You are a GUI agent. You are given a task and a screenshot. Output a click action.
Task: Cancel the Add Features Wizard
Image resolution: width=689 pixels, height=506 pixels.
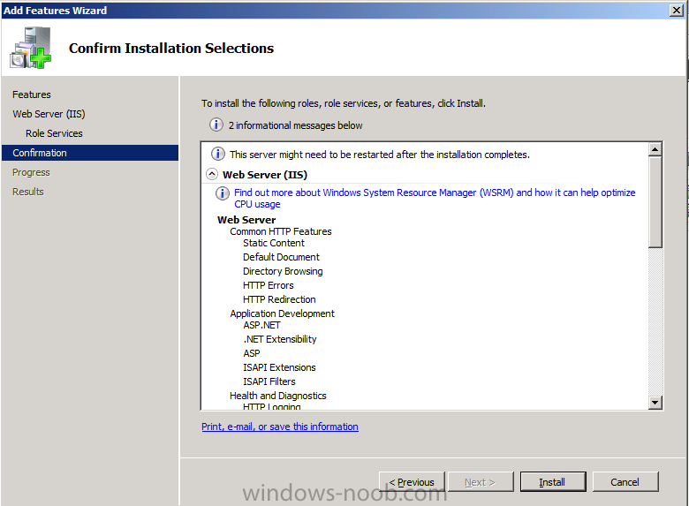pos(625,482)
